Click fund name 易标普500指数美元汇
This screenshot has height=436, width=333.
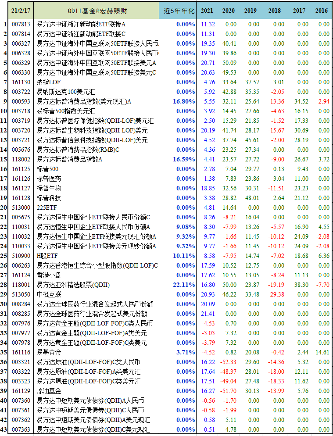coord(66,111)
